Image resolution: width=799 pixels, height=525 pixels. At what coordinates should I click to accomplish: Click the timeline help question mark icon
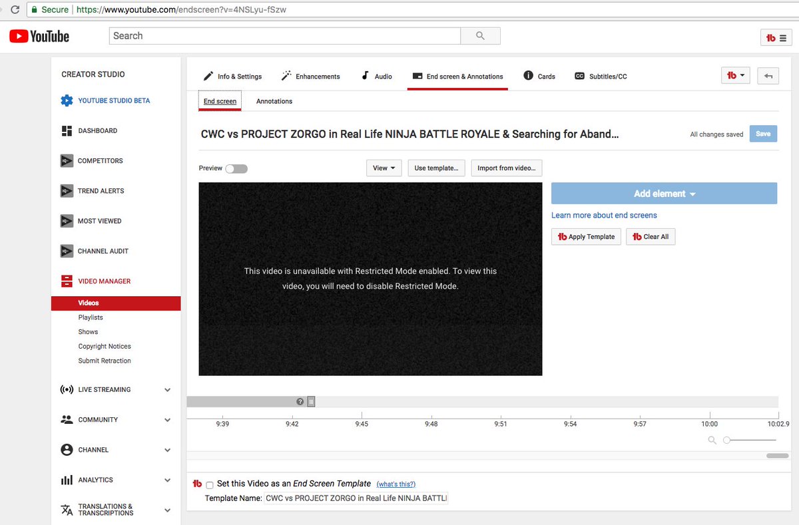[x=300, y=401]
